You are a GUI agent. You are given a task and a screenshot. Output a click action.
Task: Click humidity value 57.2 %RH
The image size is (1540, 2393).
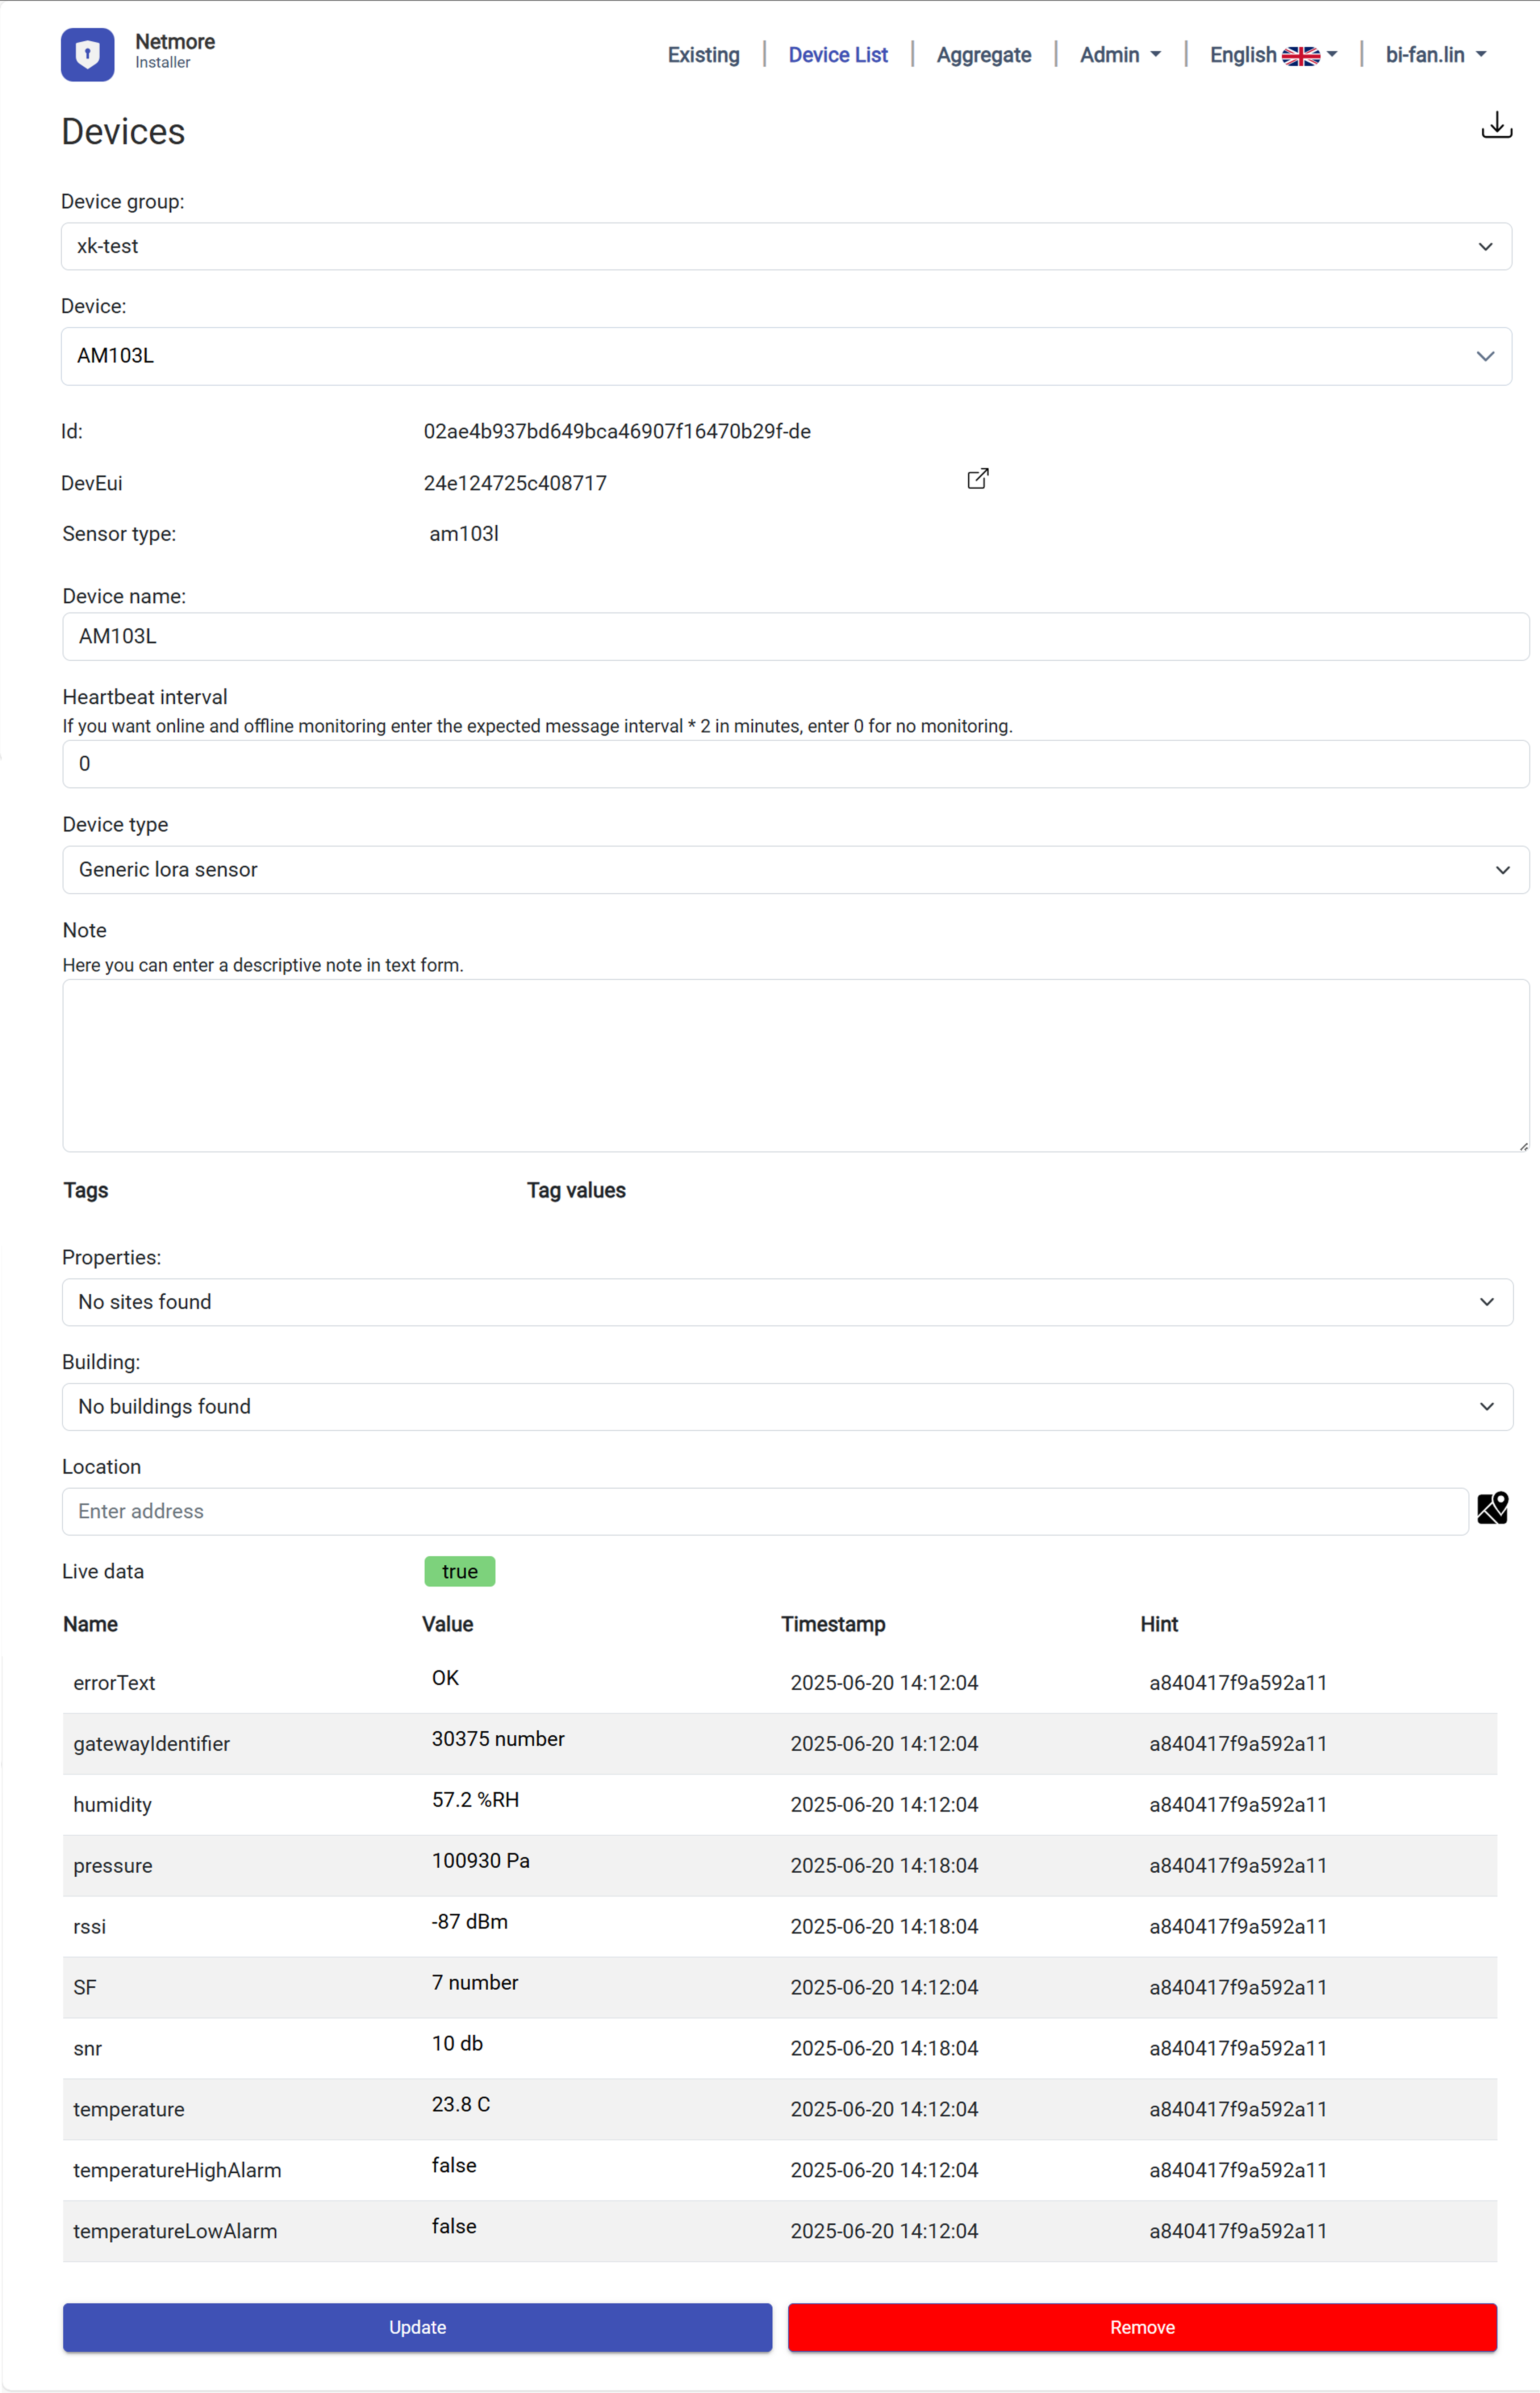(475, 1800)
